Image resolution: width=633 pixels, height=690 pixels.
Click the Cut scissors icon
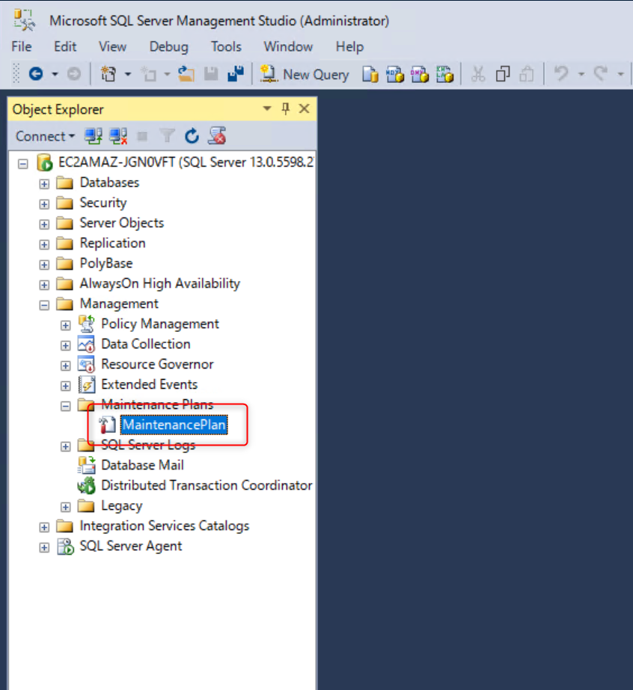point(478,74)
